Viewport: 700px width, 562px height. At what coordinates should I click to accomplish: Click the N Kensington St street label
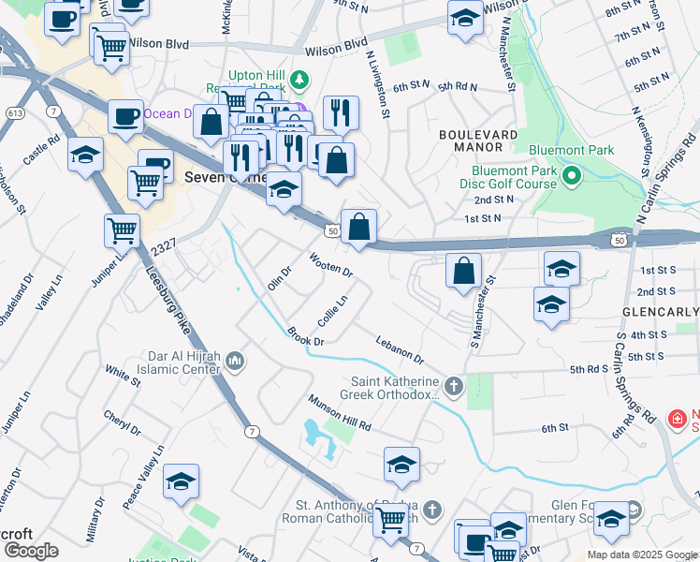tap(642, 142)
